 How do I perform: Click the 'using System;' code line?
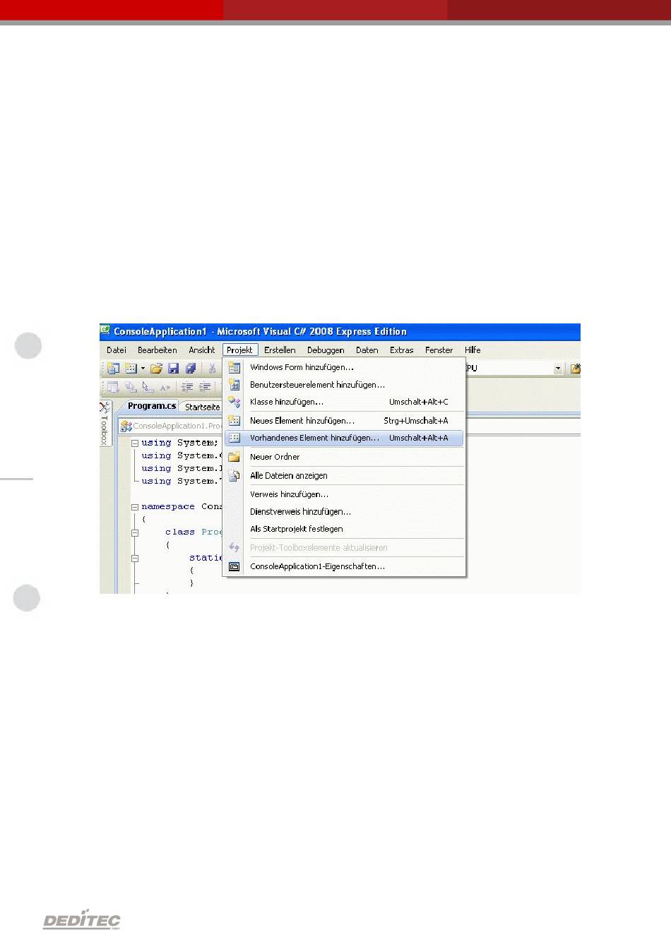pos(179,443)
